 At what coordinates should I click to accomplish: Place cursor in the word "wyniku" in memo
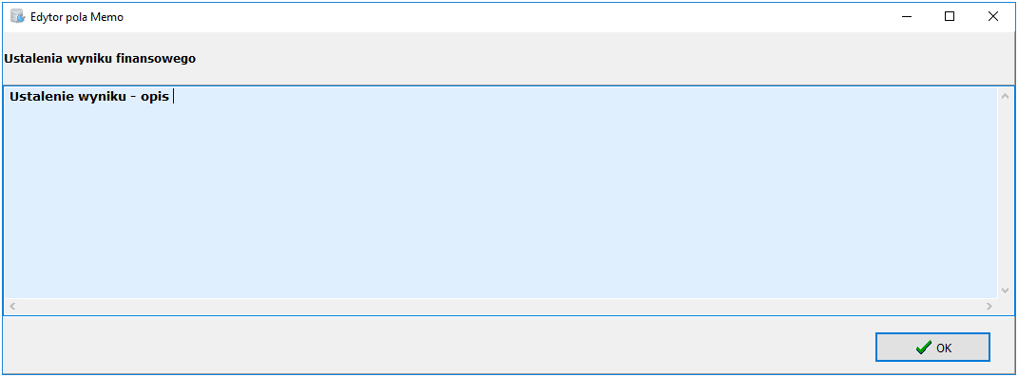(102, 97)
